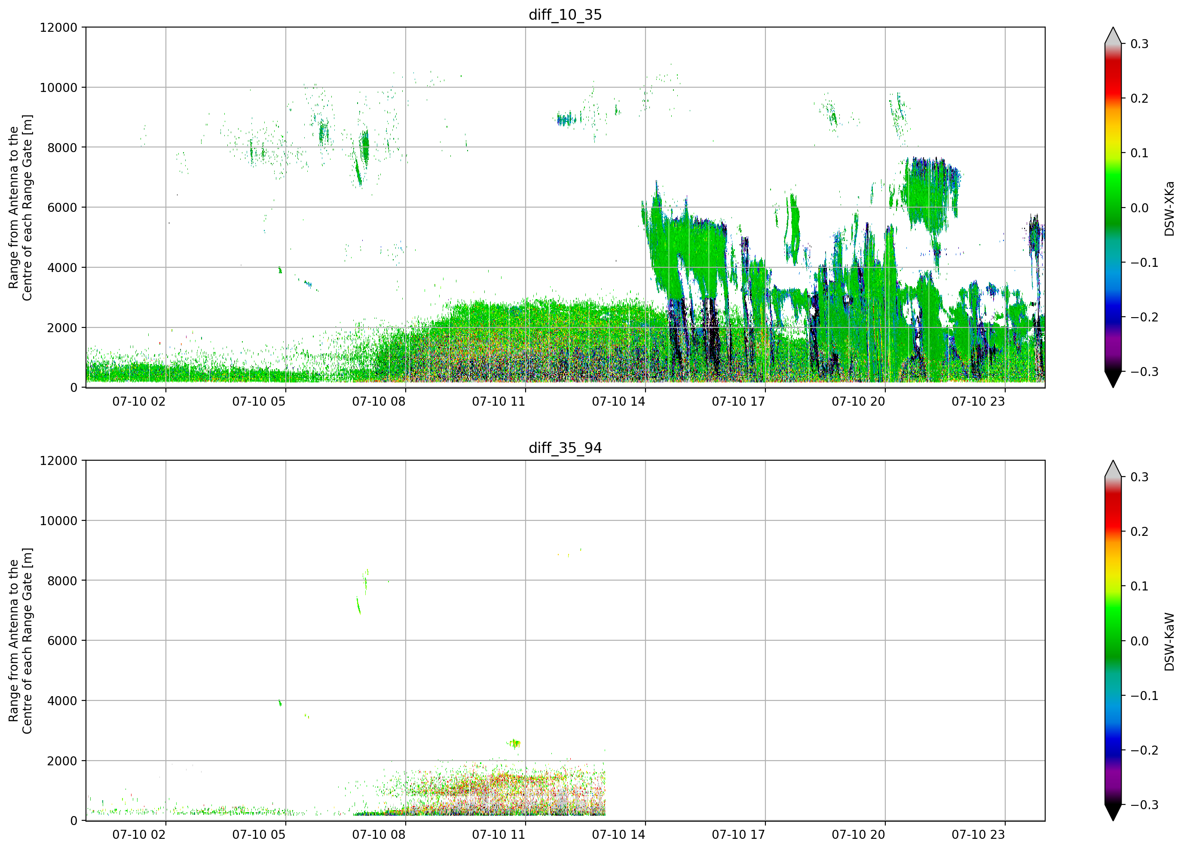Image resolution: width=1184 pixels, height=850 pixels.
Task: Click the 07-10 05 time tick under diff_35_94
Action: point(259,835)
